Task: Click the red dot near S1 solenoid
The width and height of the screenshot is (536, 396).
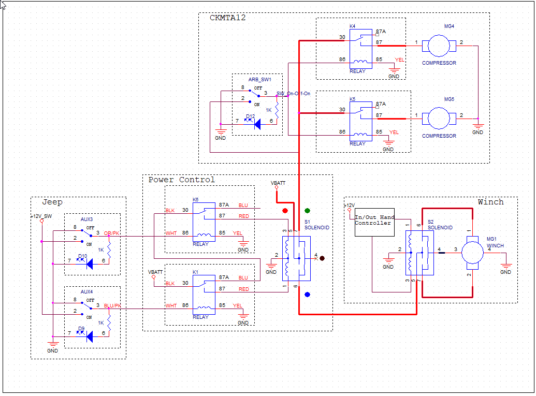Action: tap(285, 211)
